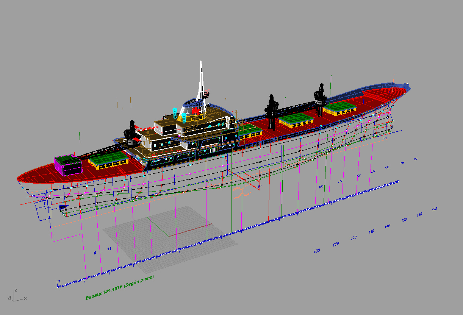Select the red emblem on the wheelhouse
This screenshot has height=315, width=463.
pos(196,111)
